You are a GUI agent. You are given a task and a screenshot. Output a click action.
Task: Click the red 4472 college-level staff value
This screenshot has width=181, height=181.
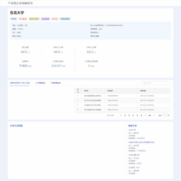[90, 52]
